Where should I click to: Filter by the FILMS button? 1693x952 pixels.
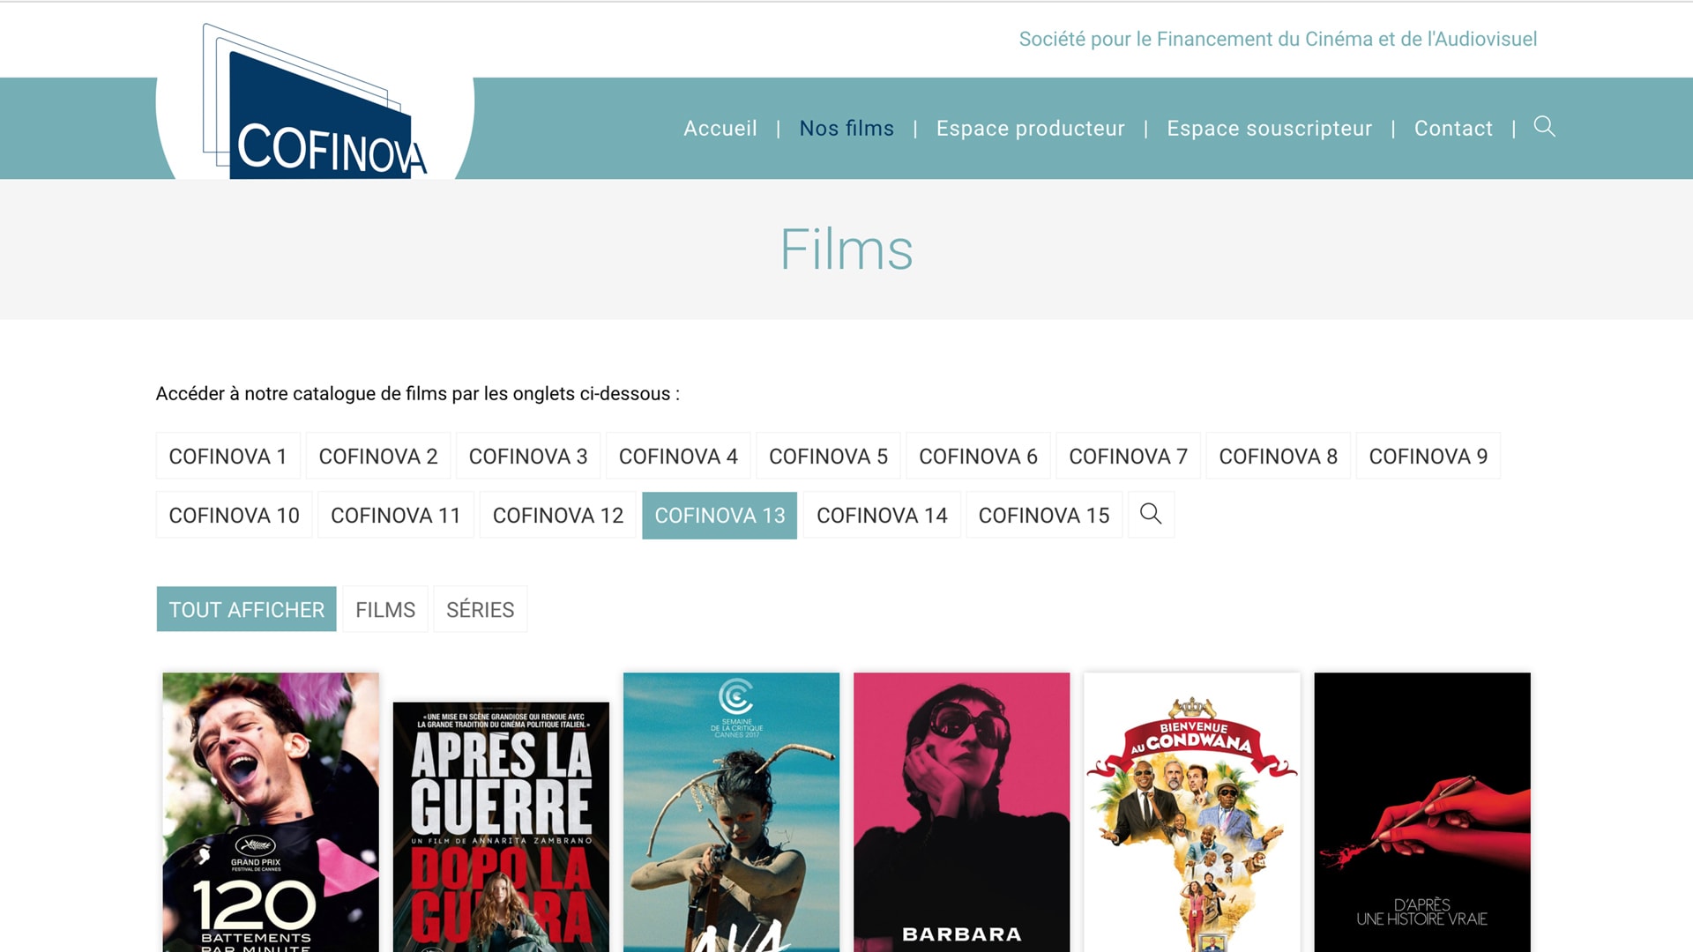385,610
